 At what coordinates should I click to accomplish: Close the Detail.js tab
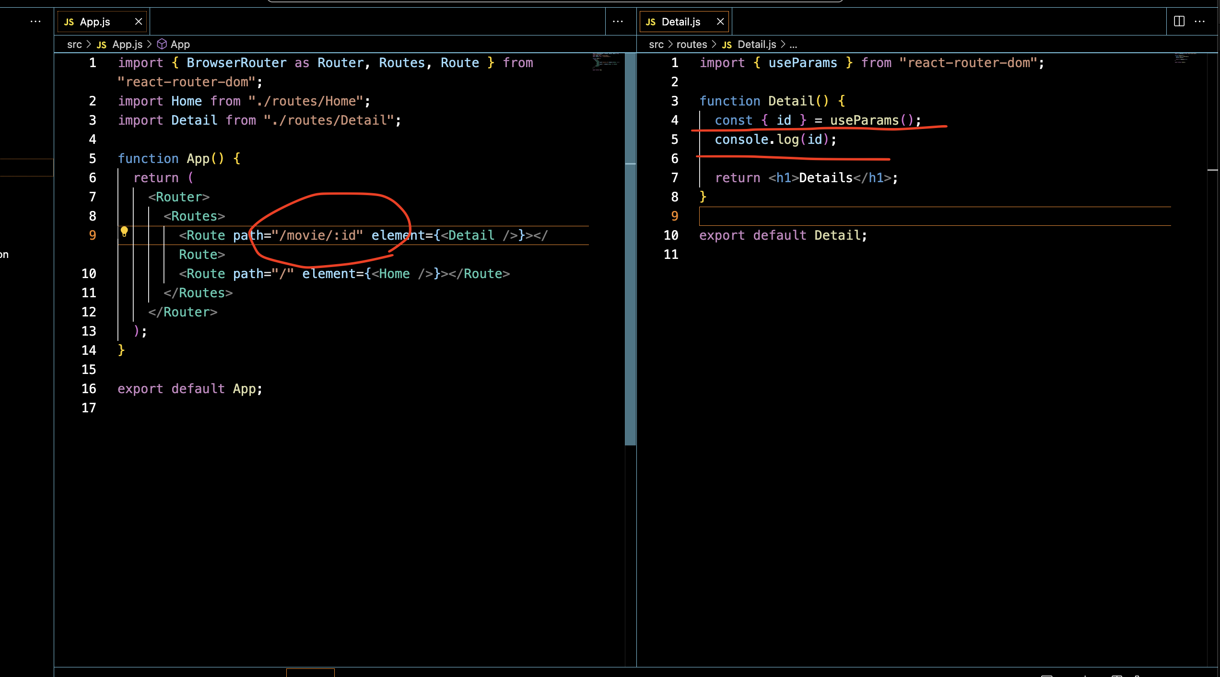[x=720, y=22]
